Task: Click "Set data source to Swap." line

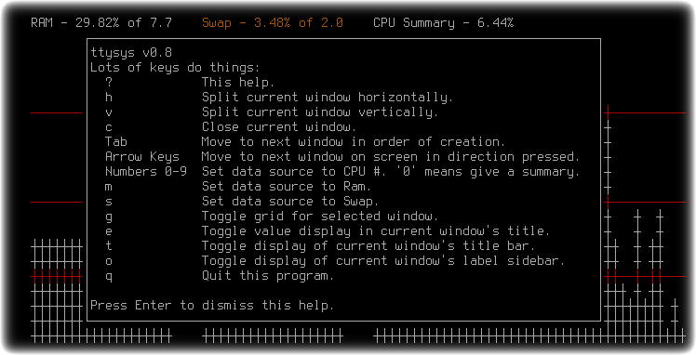Action: (x=290, y=202)
